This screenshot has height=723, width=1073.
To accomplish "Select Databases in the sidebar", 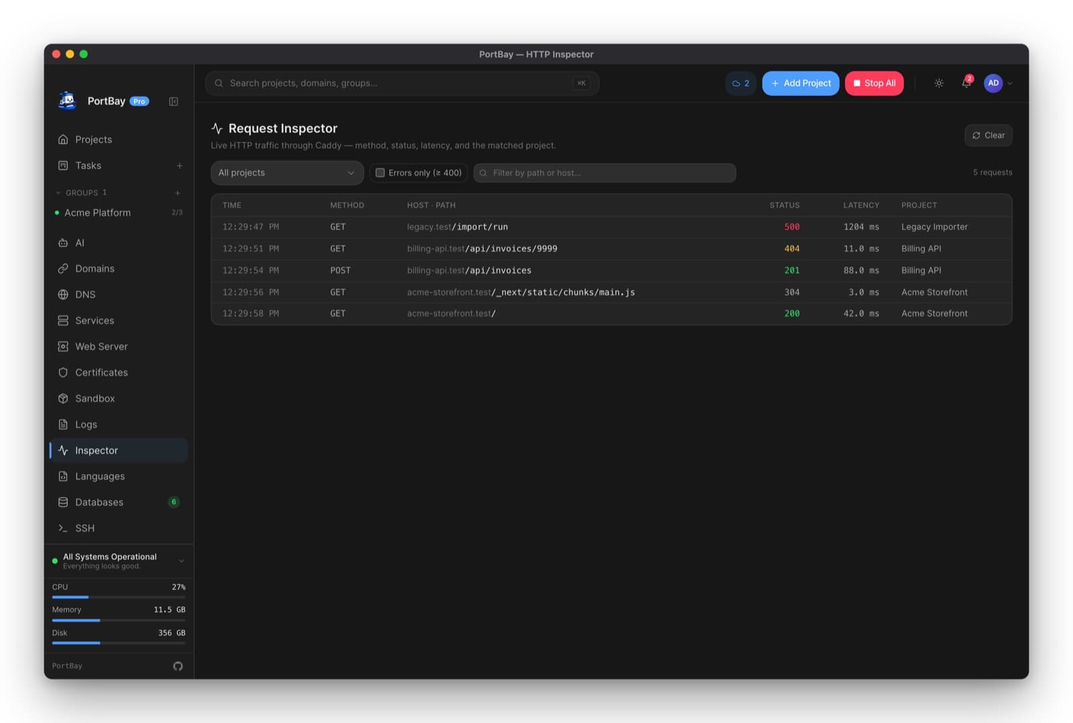I will click(119, 503).
